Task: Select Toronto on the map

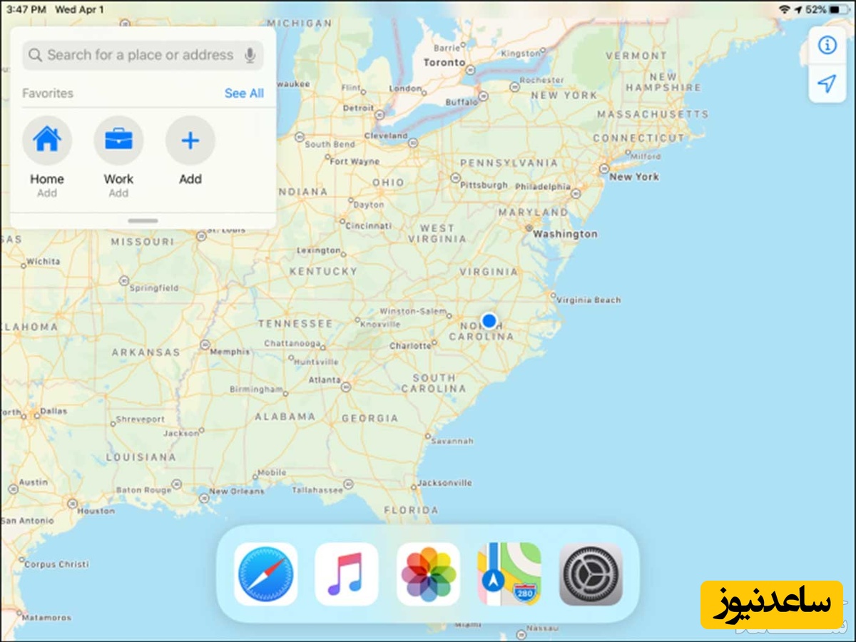Action: tap(444, 62)
